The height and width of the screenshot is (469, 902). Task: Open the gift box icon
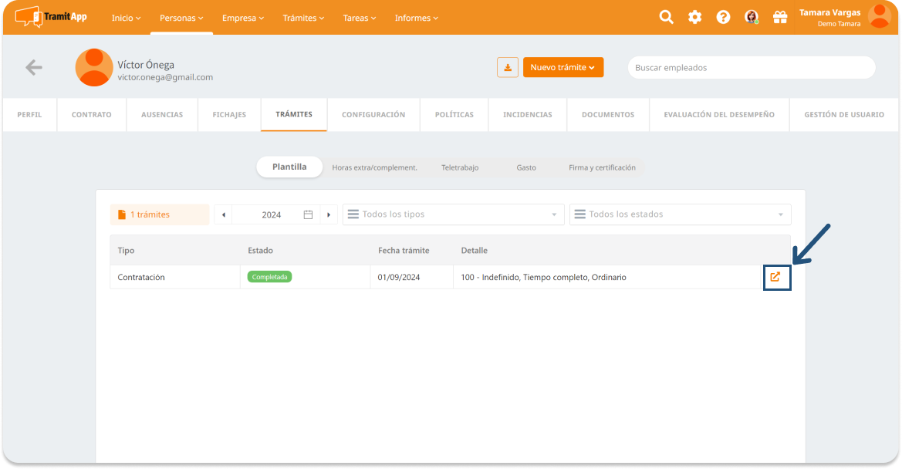(x=779, y=17)
